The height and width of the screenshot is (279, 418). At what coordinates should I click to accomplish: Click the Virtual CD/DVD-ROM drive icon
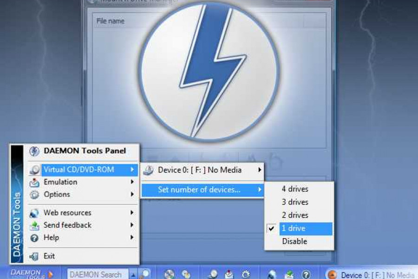[33, 170]
